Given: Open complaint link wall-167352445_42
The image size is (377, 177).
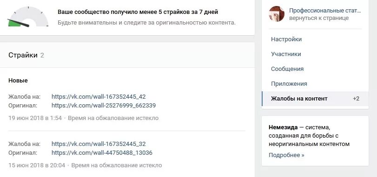Looking at the screenshot, I should [99, 97].
